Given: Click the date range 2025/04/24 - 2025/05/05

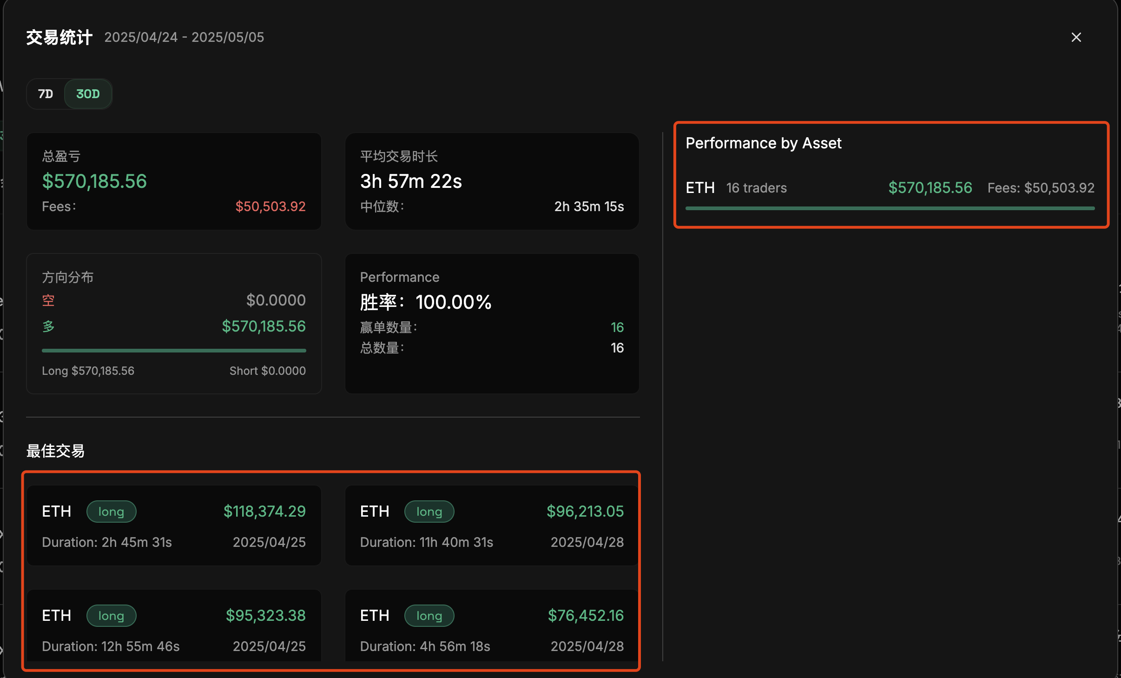Looking at the screenshot, I should pos(184,37).
